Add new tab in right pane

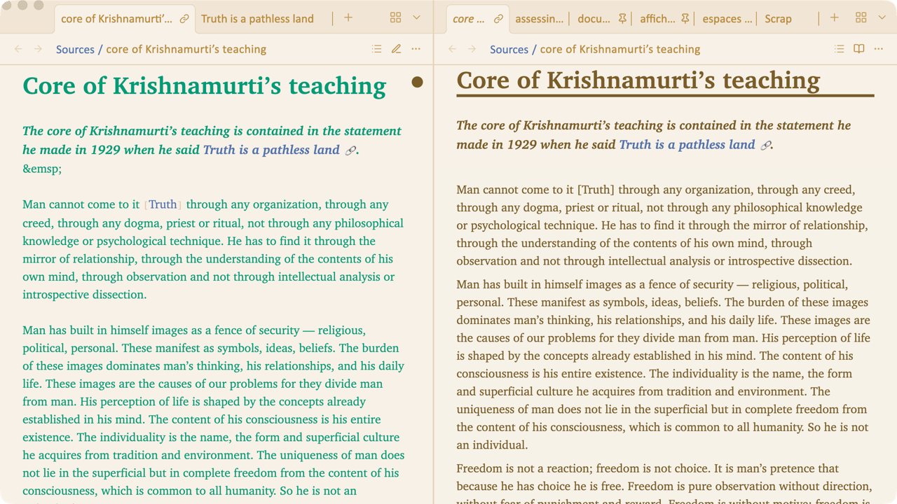click(x=835, y=17)
